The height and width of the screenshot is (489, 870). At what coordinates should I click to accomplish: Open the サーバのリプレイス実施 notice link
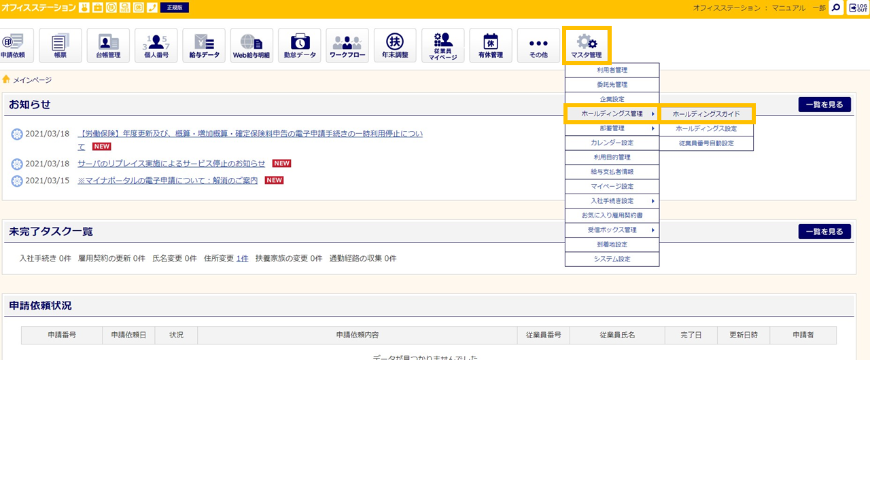[x=171, y=164]
